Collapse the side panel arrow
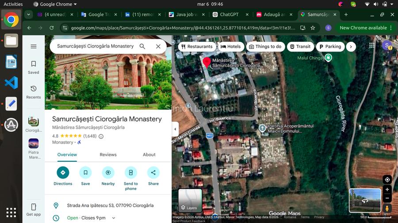398x223 pixels. tap(175, 129)
